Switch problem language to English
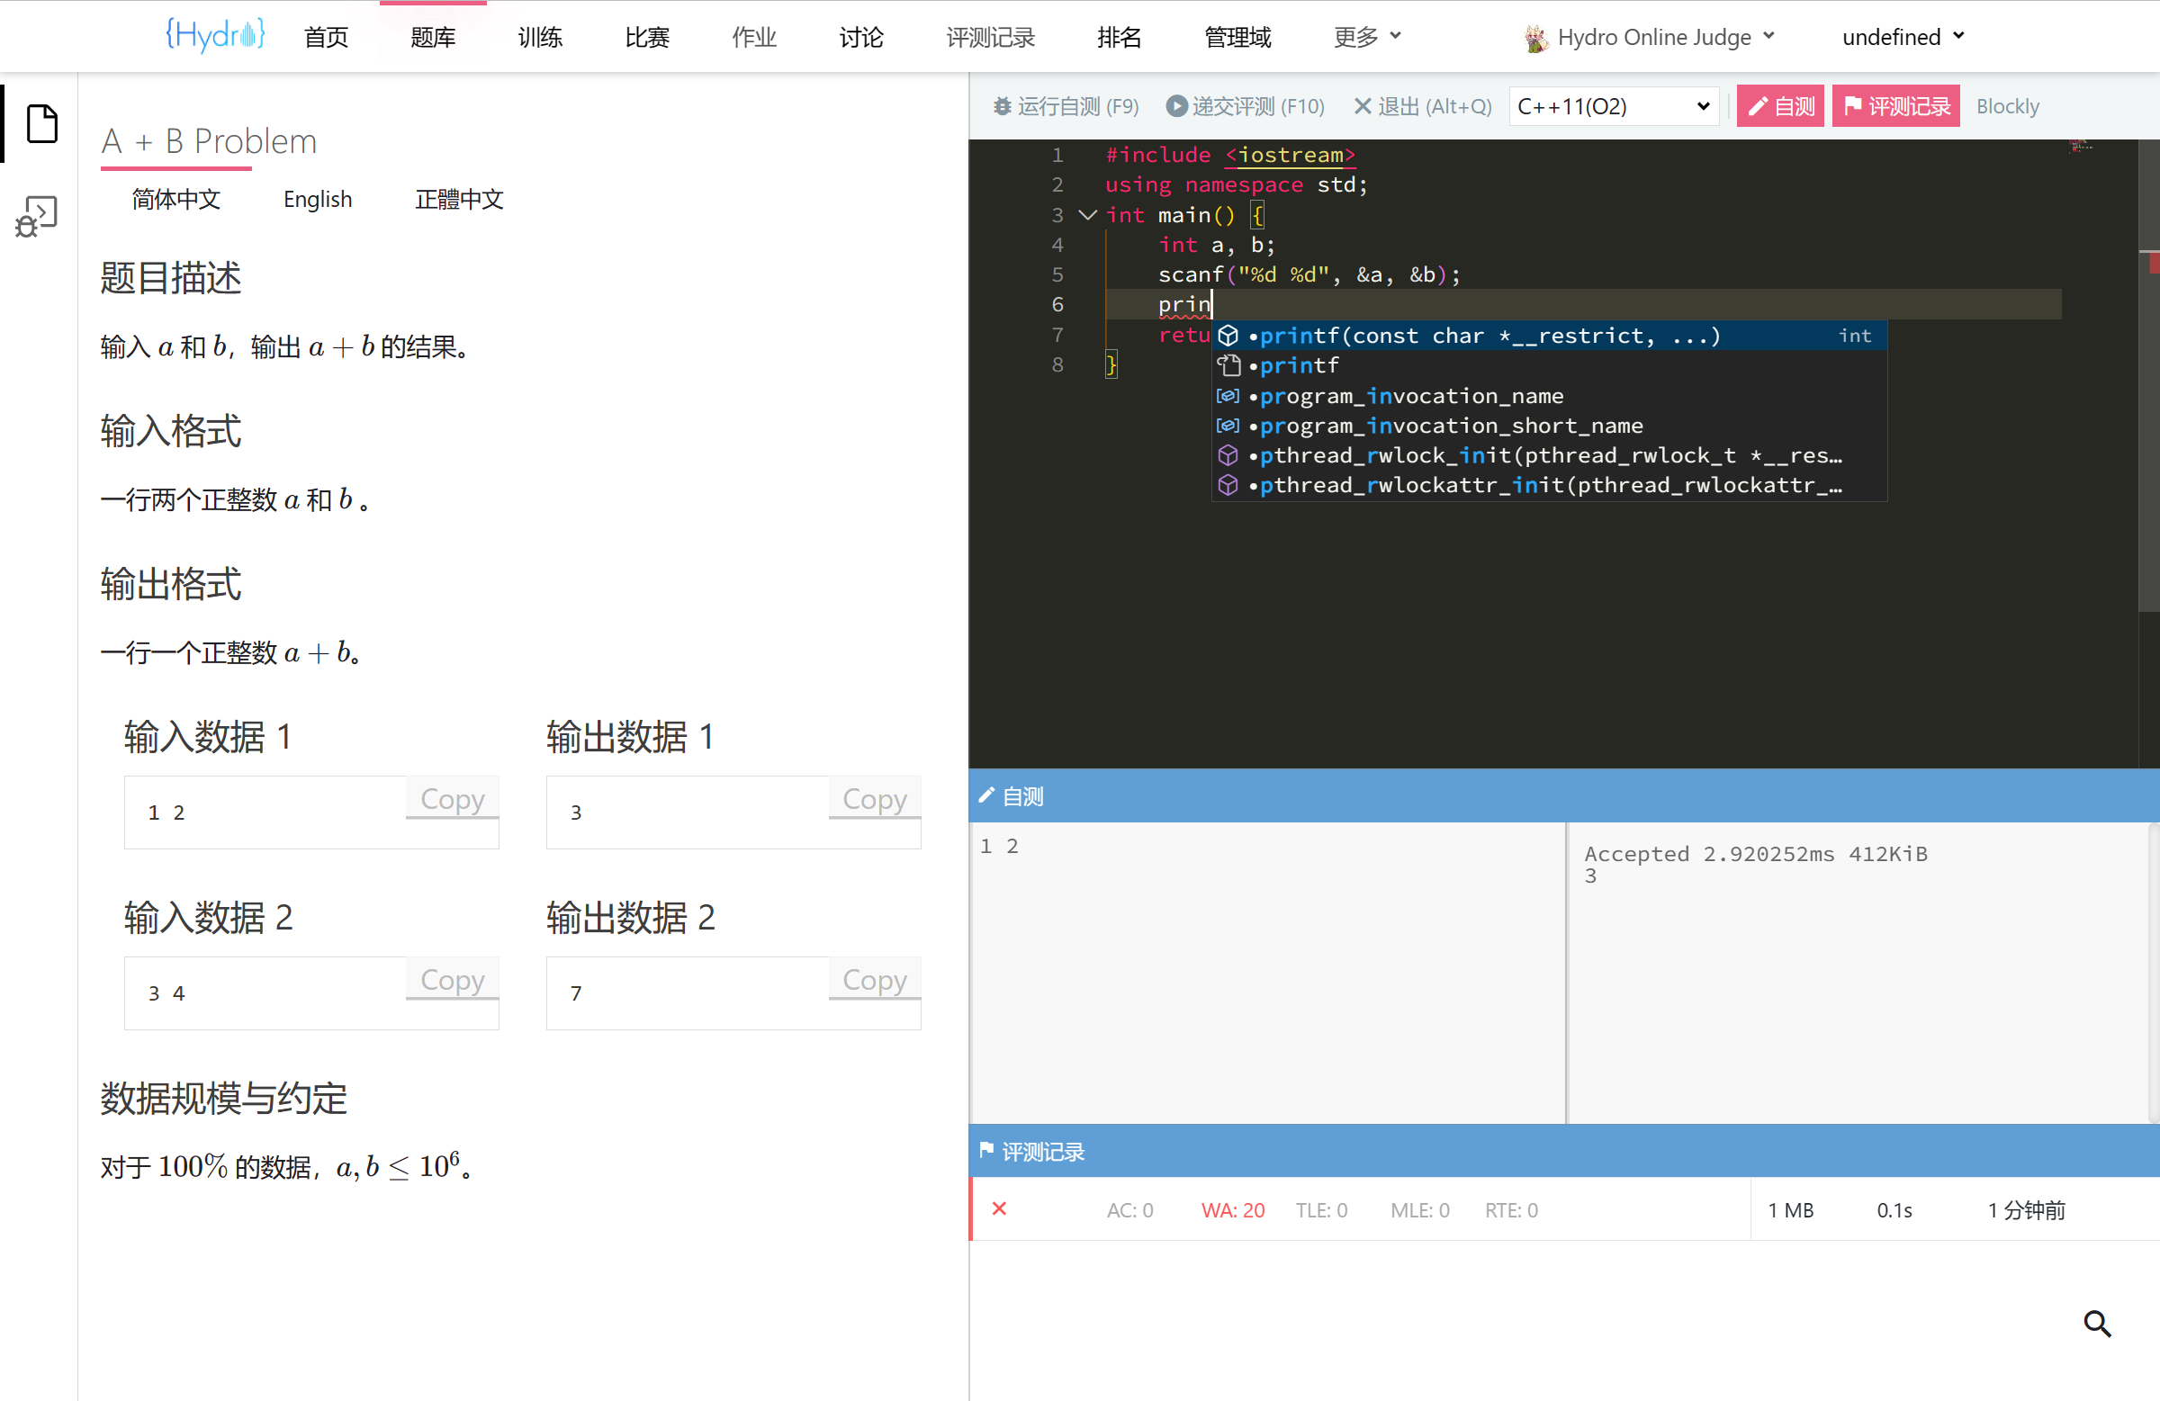Viewport: 2160px width, 1401px height. tap(317, 200)
